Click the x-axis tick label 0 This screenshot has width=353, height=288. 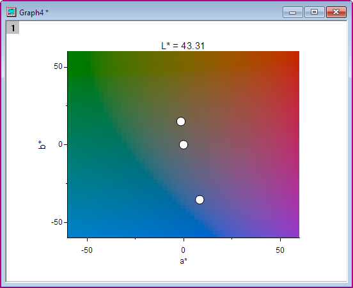pyautogui.click(x=184, y=250)
